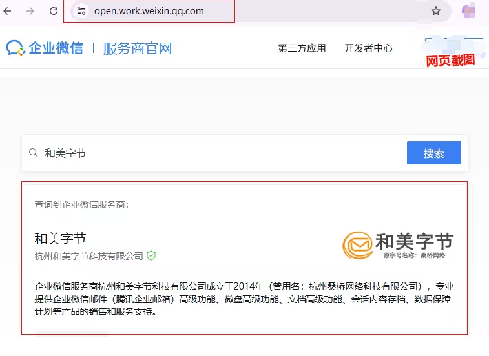
Task: Open the 企业微信 logo home link
Action: coord(45,48)
